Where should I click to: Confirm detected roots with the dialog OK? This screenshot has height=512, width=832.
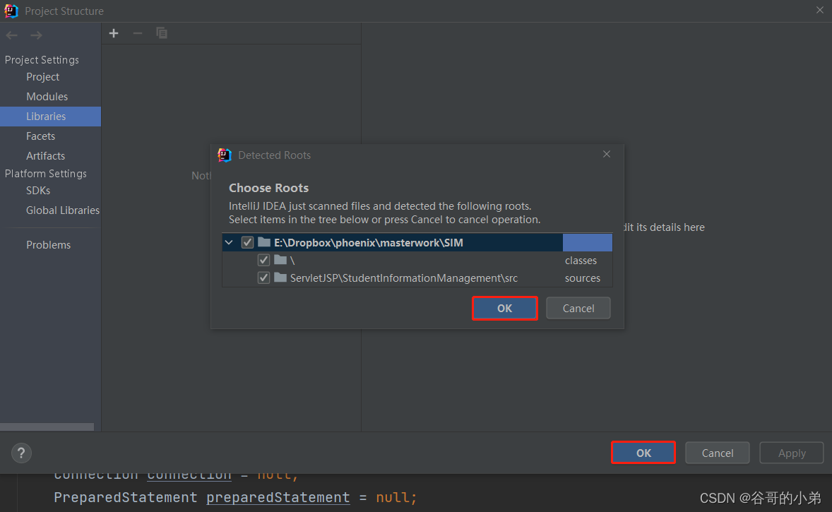coord(504,309)
